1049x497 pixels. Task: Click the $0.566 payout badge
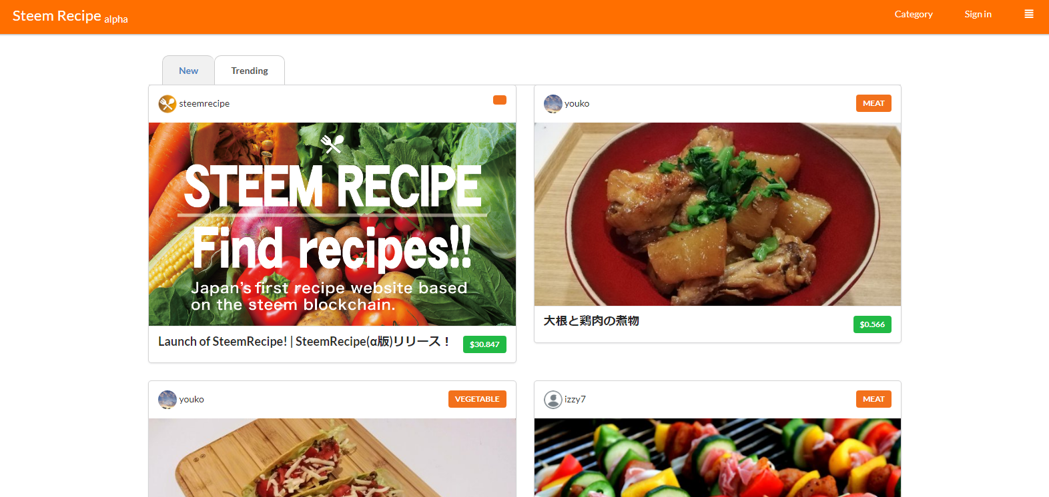coord(872,324)
